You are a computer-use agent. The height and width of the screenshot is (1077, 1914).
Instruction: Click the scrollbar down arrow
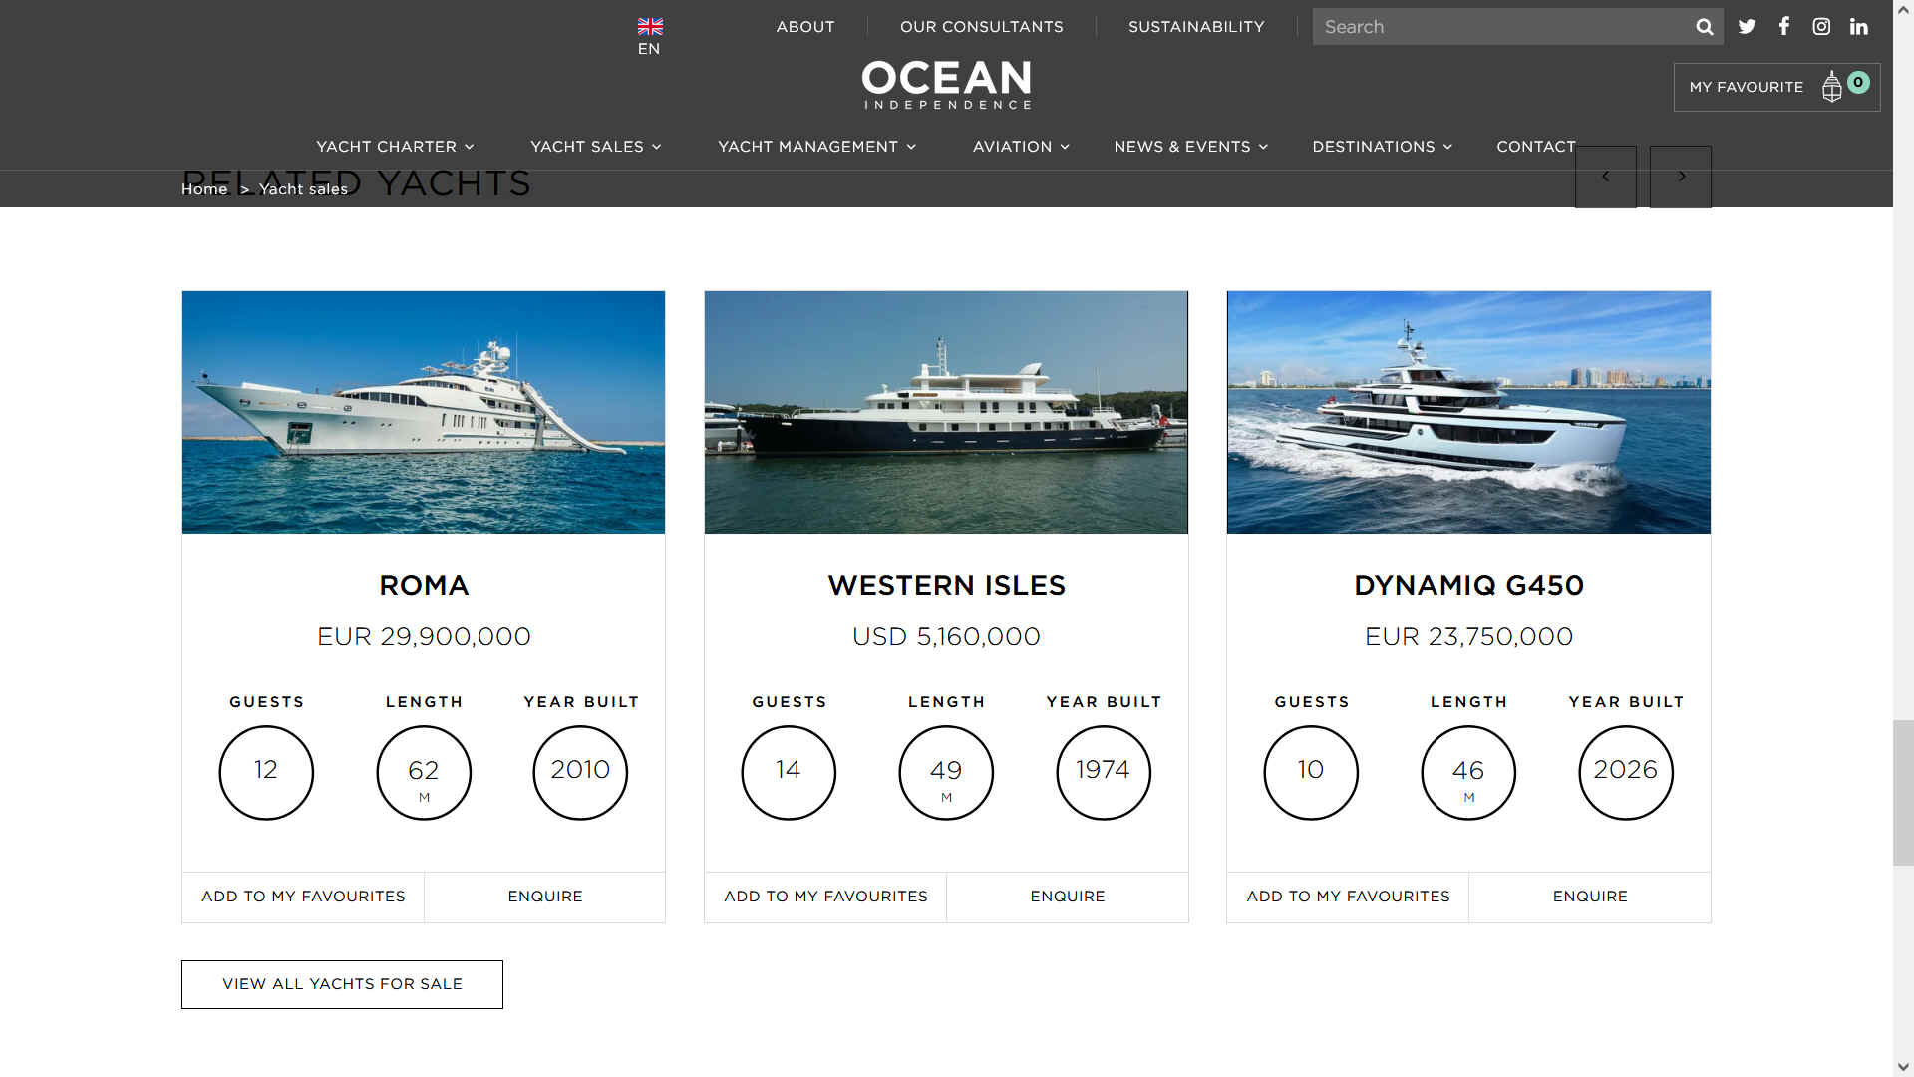tap(1903, 1067)
